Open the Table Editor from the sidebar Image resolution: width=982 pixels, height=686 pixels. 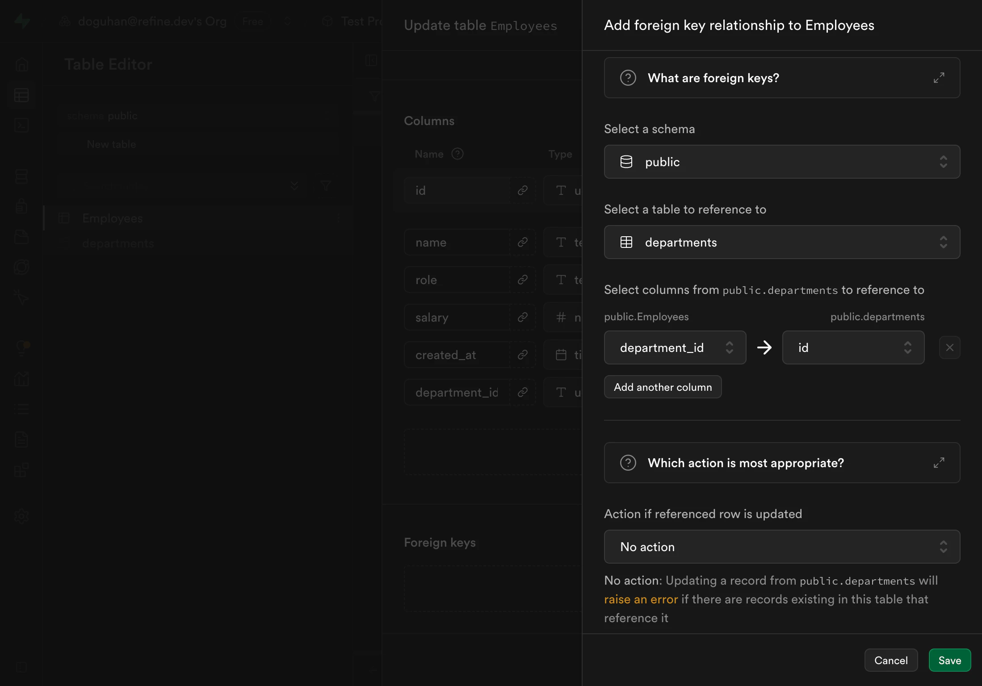point(21,95)
